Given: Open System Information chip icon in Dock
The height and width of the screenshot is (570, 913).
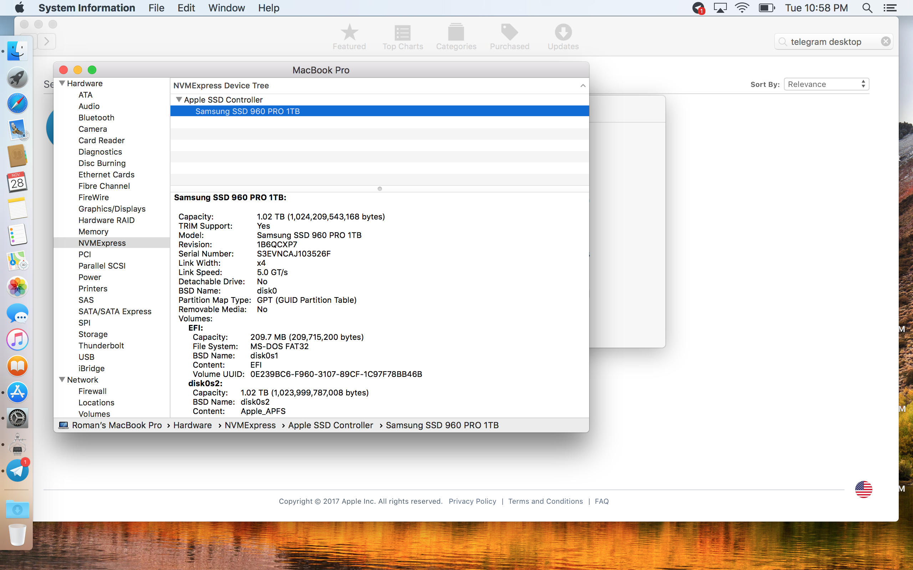Looking at the screenshot, I should 17,445.
